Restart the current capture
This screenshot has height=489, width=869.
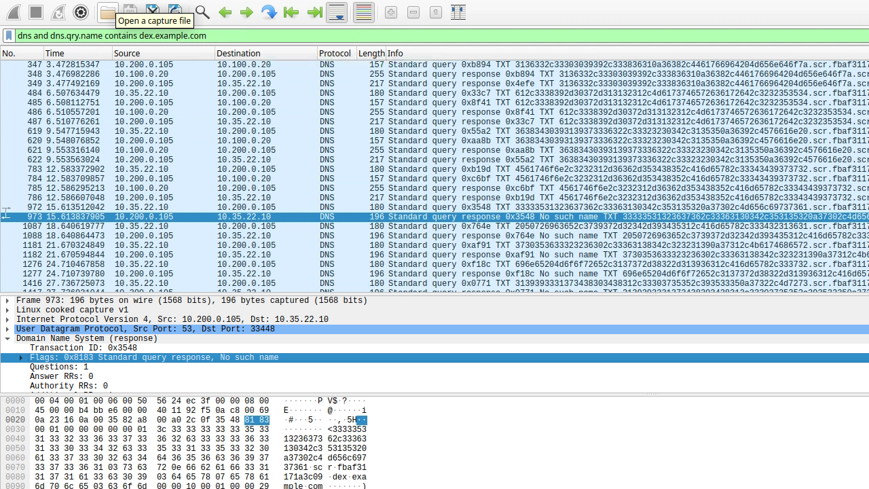click(58, 12)
